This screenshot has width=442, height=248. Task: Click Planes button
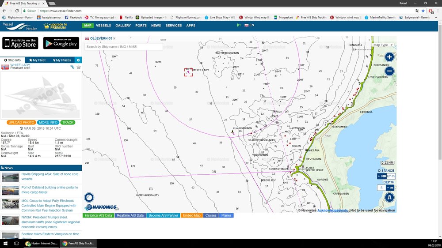click(226, 215)
